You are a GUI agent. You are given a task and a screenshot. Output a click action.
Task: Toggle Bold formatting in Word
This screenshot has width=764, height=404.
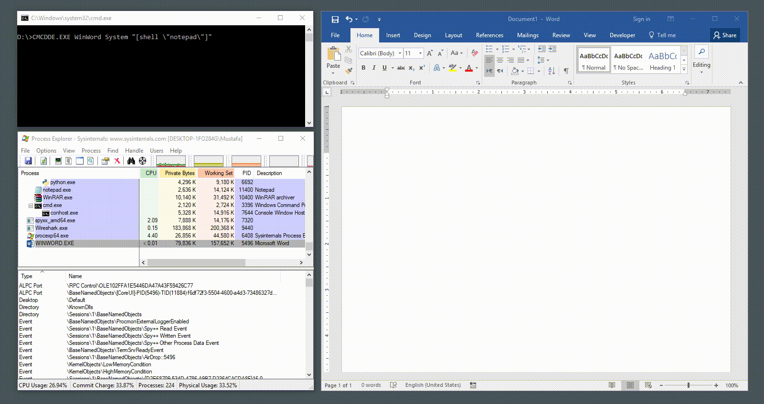tap(363, 68)
